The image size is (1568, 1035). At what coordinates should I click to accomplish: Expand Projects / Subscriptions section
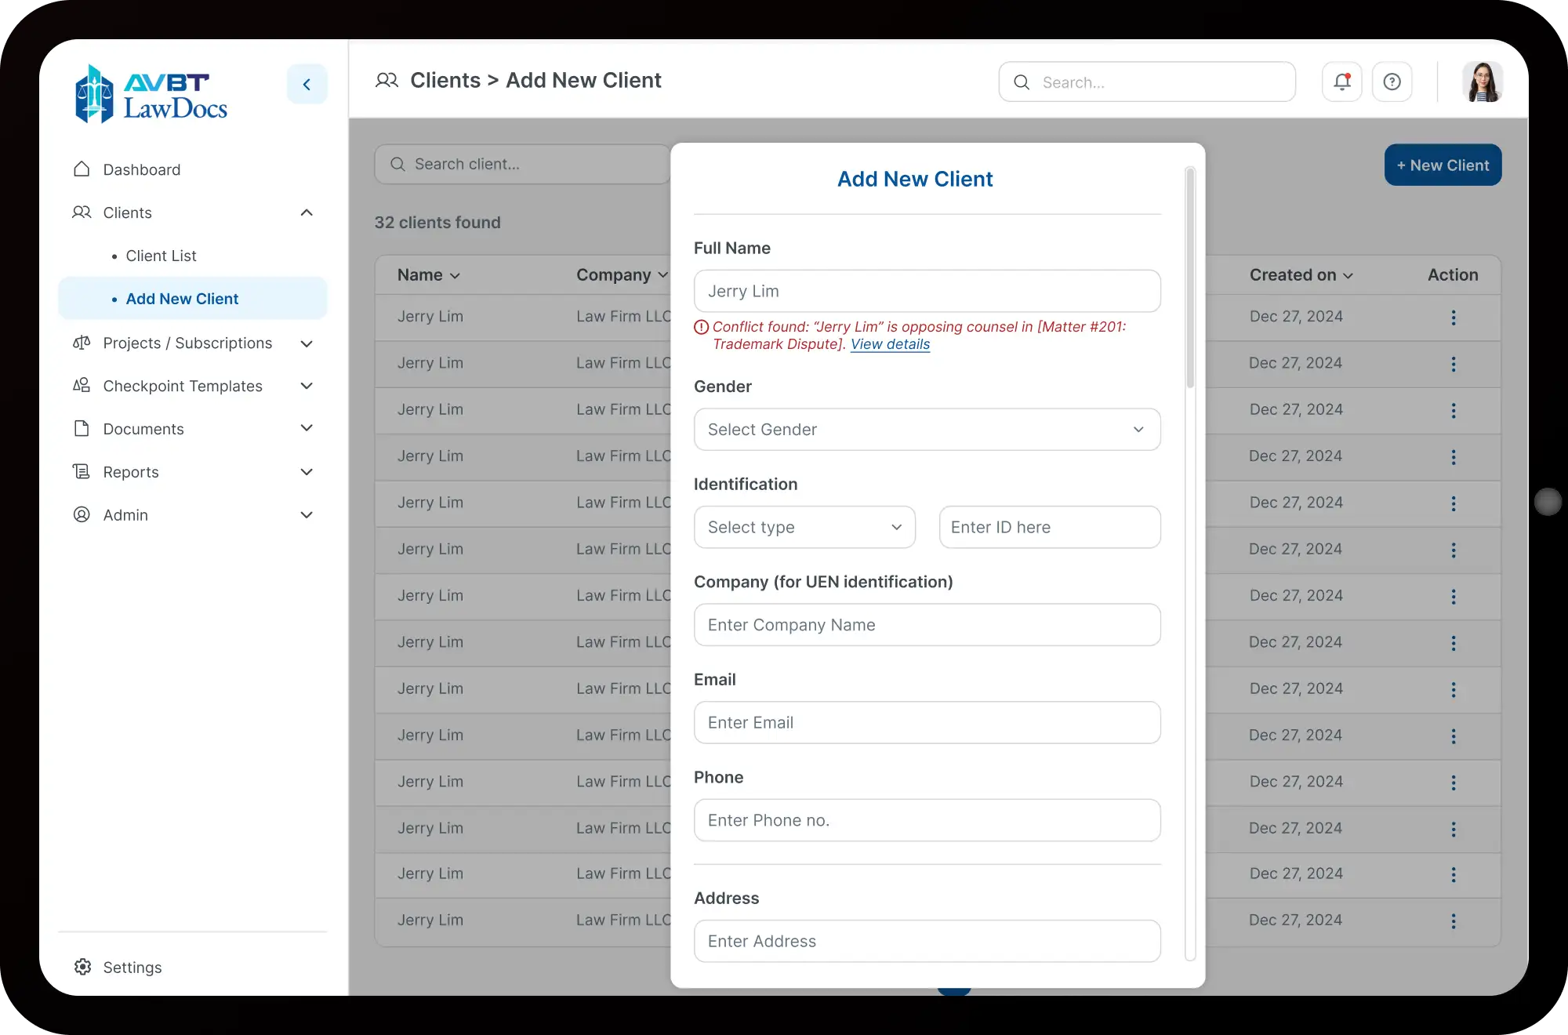pyautogui.click(x=307, y=343)
